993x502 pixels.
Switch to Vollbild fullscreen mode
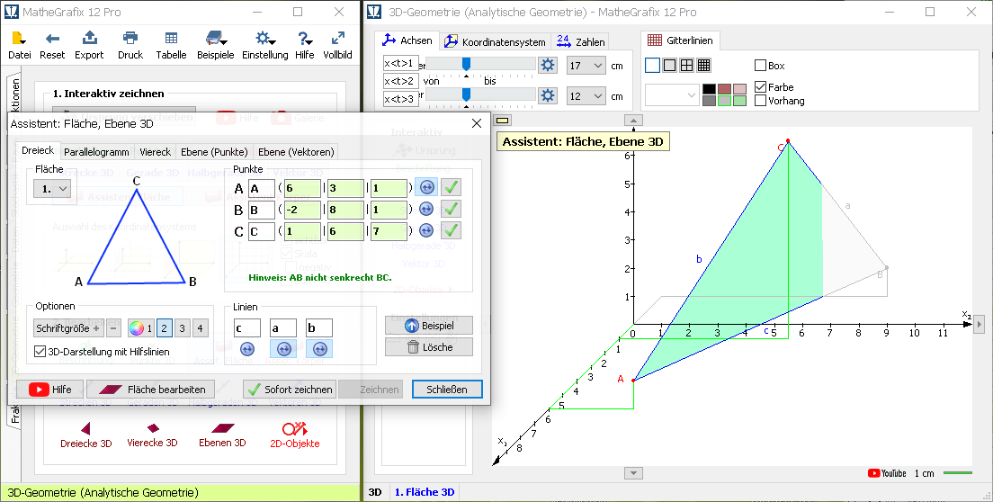click(x=337, y=46)
